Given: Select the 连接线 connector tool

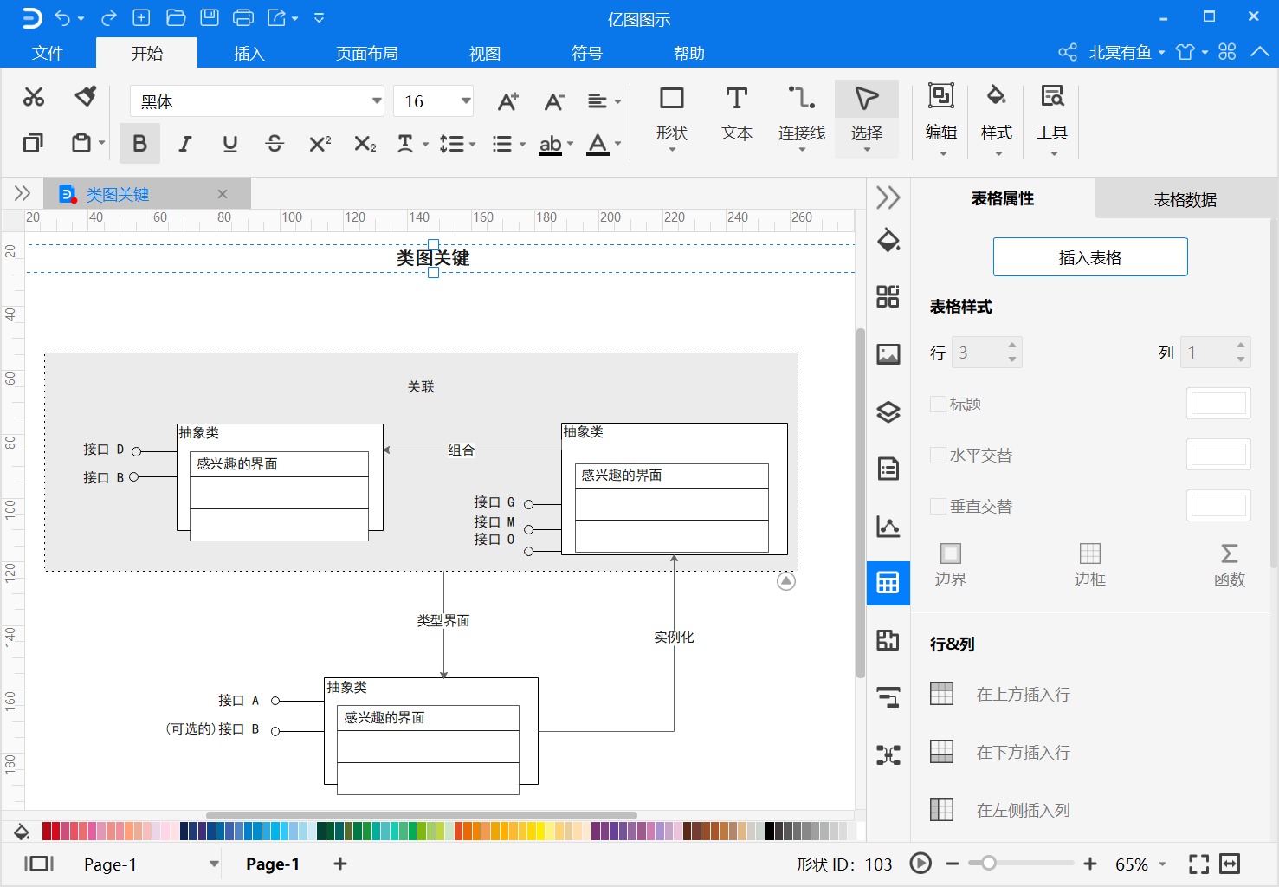Looking at the screenshot, I should point(802,119).
